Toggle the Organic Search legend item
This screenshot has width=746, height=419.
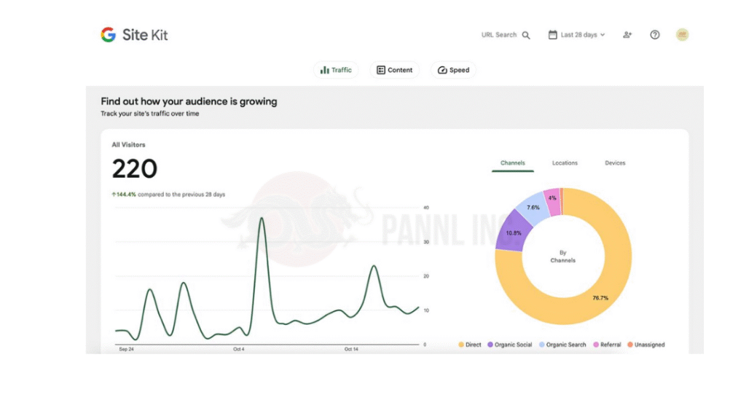(562, 345)
